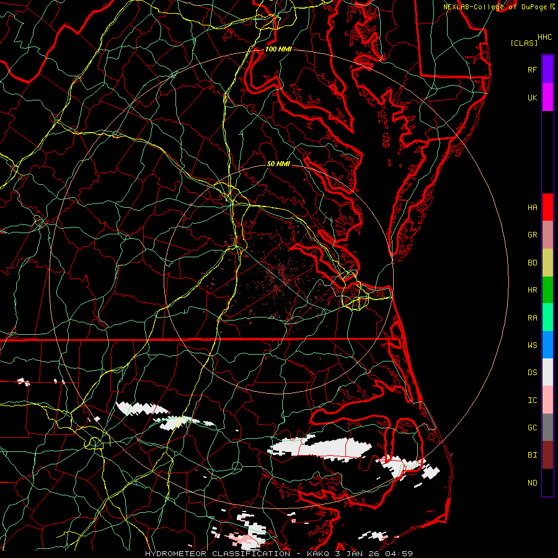Viewport: 558px width, 558px height.
Task: Click the GR legend label
Action: pos(532,235)
